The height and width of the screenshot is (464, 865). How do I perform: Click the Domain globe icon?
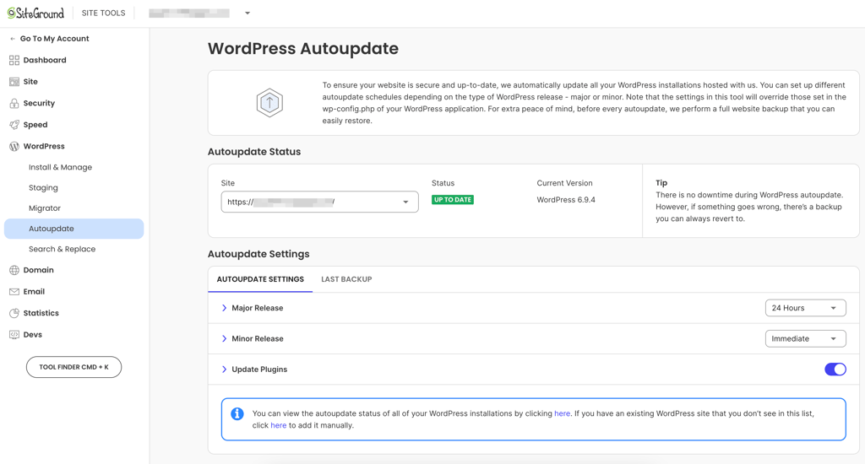[14, 270]
